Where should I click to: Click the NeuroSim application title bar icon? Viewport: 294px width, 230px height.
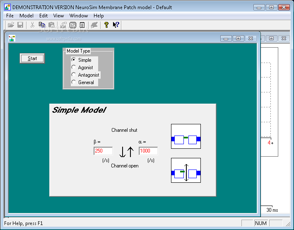[x=7, y=7]
